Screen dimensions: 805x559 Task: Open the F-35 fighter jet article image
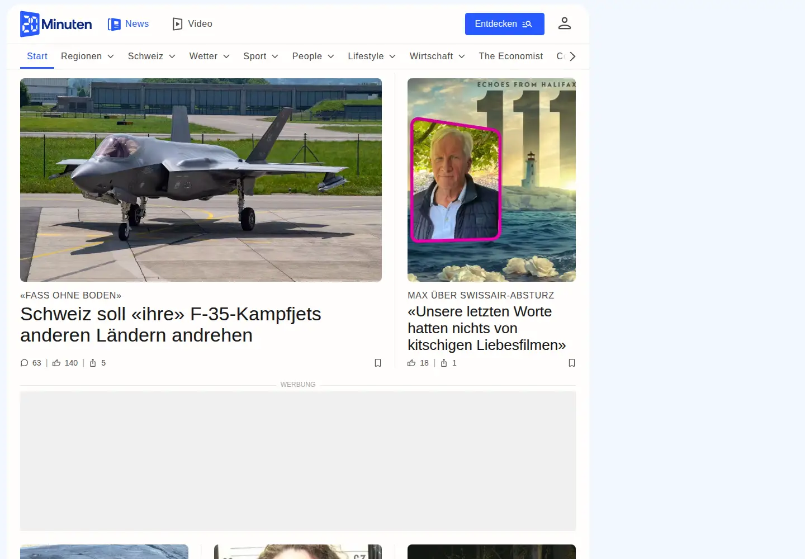201,180
